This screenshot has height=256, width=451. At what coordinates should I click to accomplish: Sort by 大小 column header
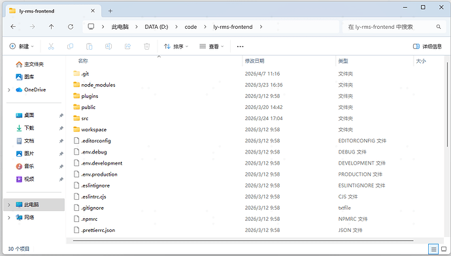[x=421, y=61]
